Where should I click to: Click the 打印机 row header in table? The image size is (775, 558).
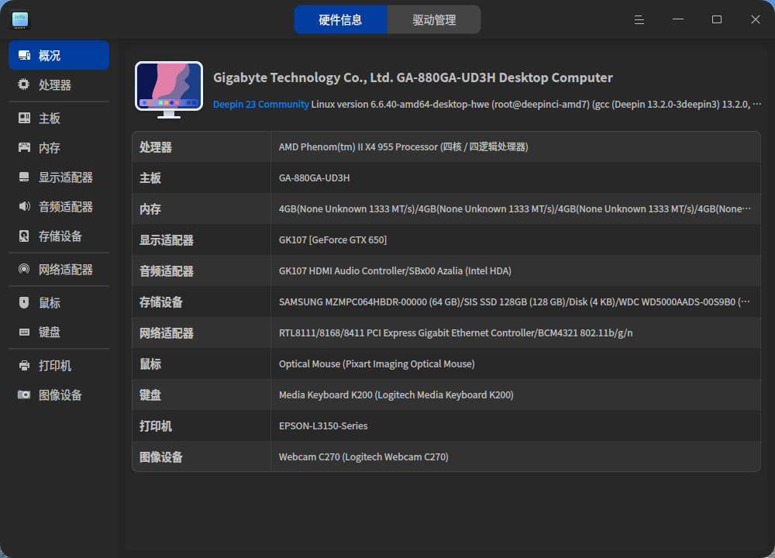pyautogui.click(x=156, y=426)
